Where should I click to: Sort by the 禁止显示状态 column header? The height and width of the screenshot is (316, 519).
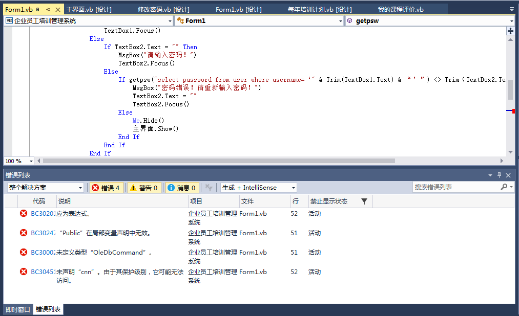tap(329, 201)
